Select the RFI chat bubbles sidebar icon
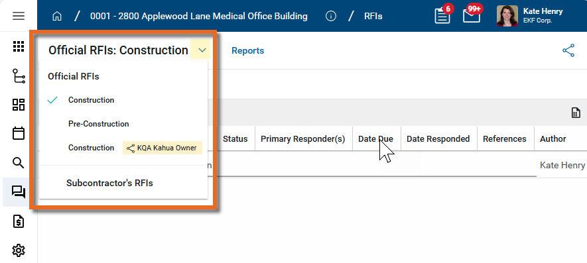587x263 pixels. 19,192
